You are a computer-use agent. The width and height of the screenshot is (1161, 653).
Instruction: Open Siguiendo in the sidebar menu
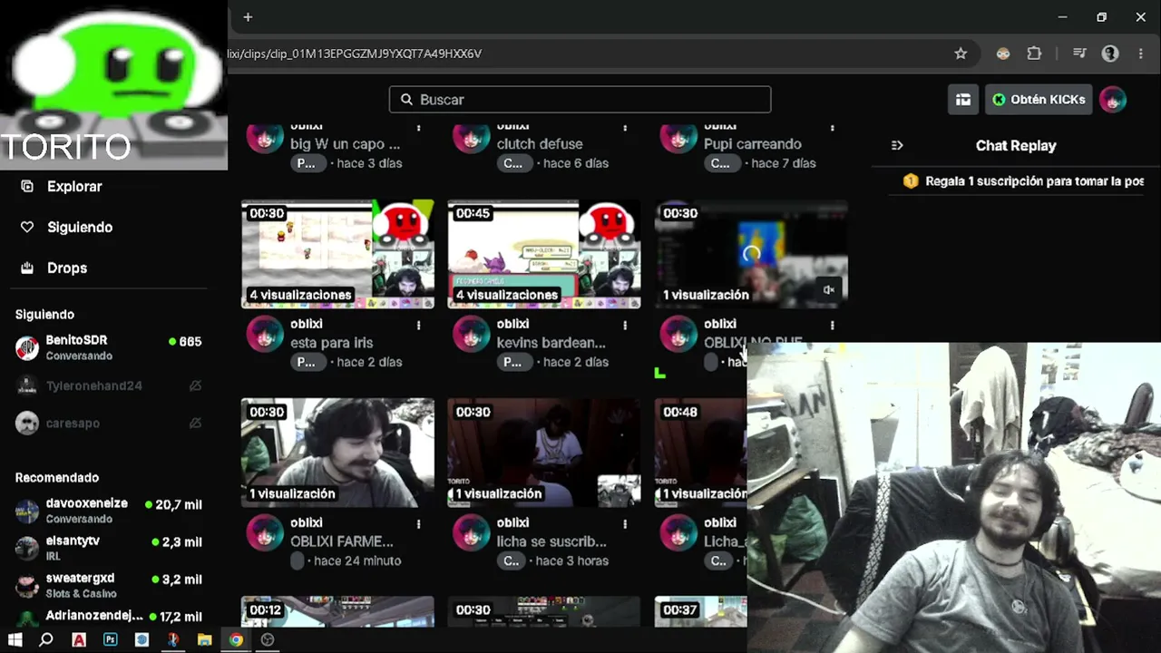pos(80,227)
